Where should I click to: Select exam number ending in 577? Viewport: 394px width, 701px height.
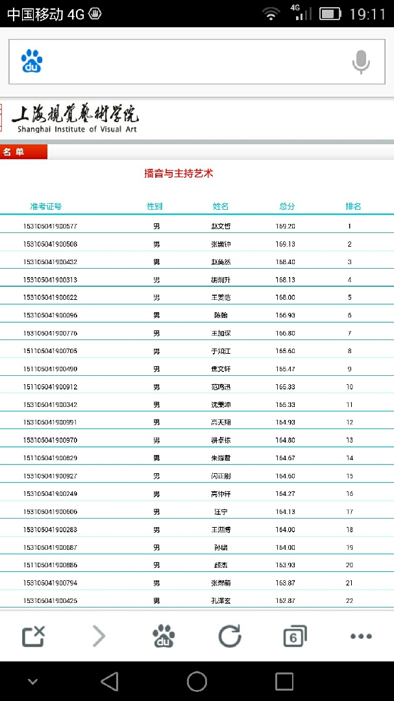(x=50, y=227)
